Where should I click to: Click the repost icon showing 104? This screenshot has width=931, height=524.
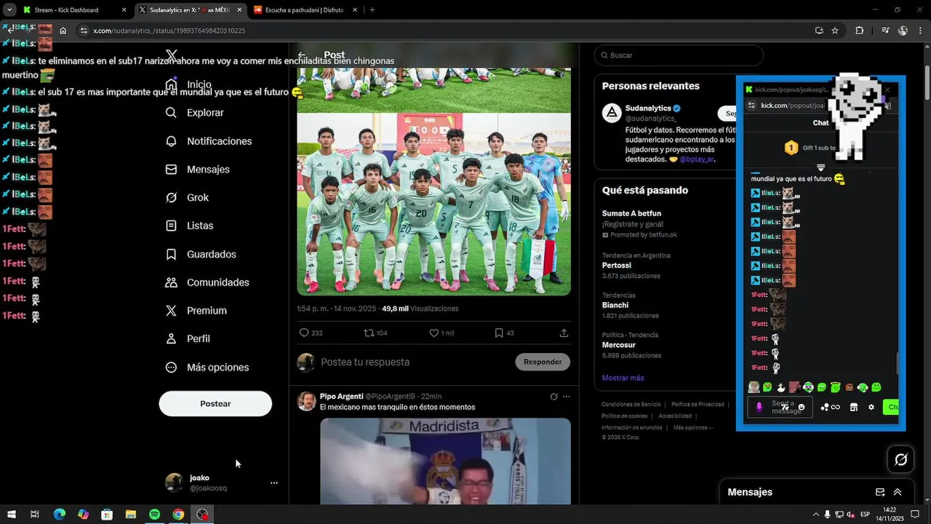(369, 333)
